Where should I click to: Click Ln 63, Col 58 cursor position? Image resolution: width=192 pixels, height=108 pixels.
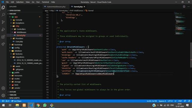152,101
